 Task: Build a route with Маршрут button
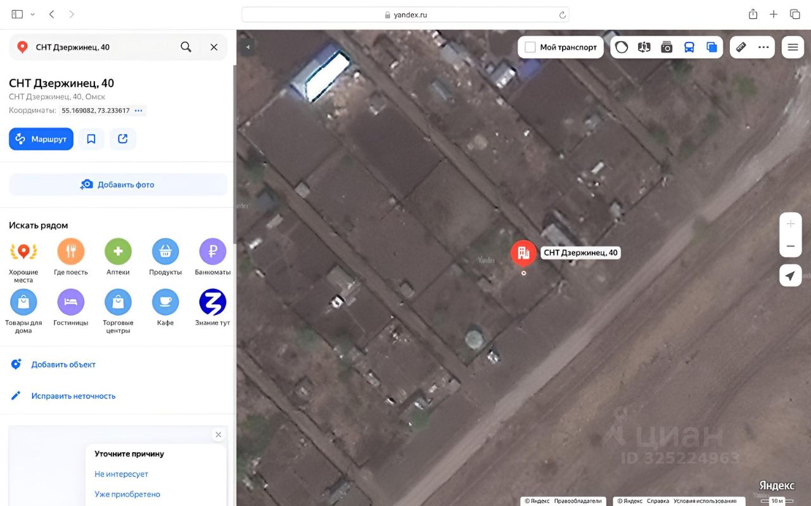pyautogui.click(x=41, y=139)
